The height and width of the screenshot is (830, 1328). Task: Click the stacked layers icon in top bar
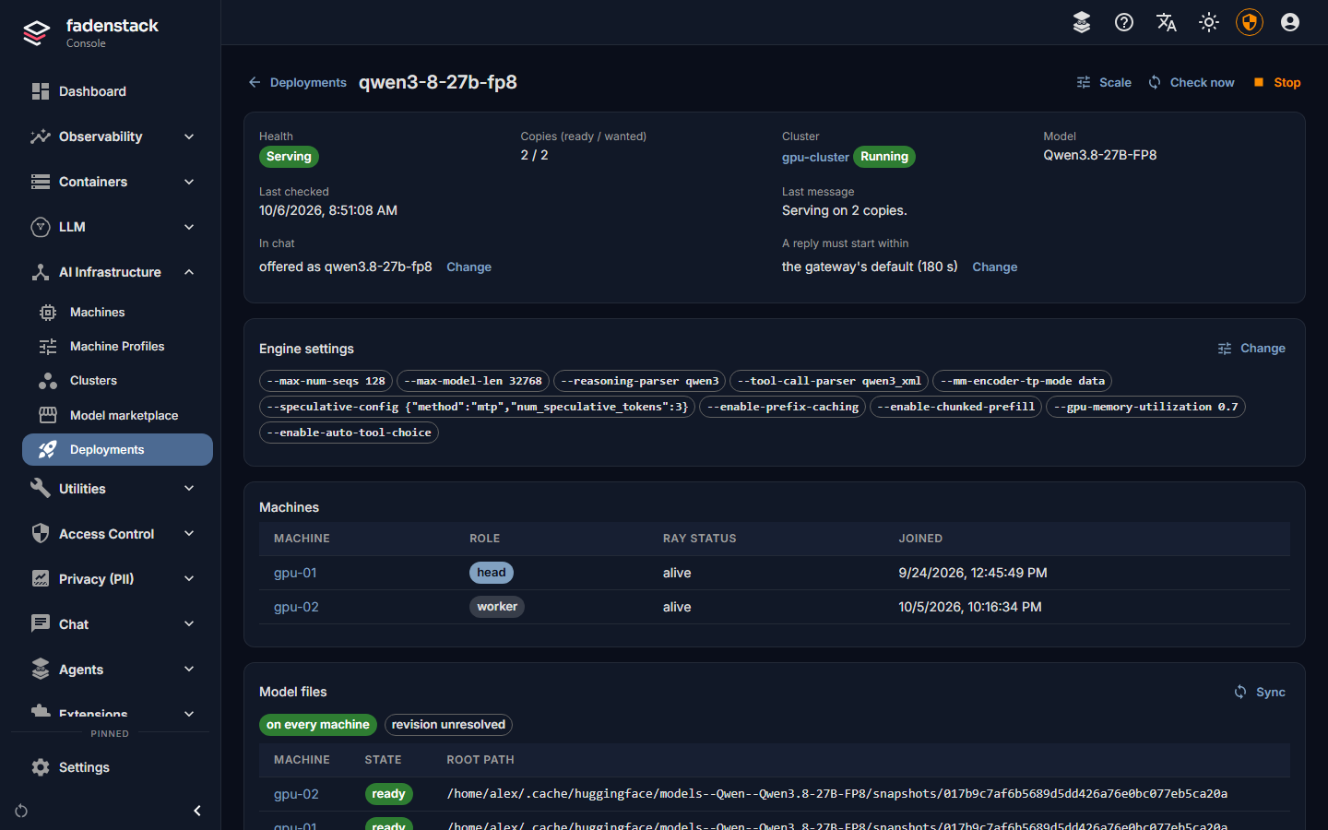1082,22
